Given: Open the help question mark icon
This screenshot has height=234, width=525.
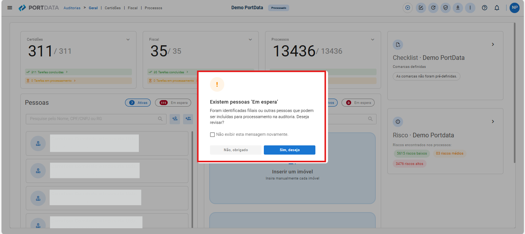Looking at the screenshot, I should (x=485, y=8).
